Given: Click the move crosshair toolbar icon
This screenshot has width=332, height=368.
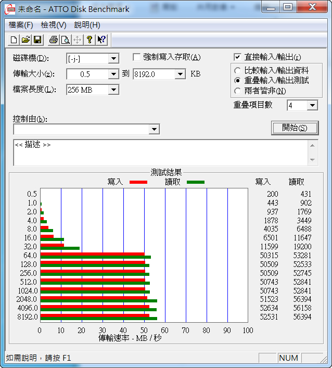Looking at the screenshot, I should (77, 40).
